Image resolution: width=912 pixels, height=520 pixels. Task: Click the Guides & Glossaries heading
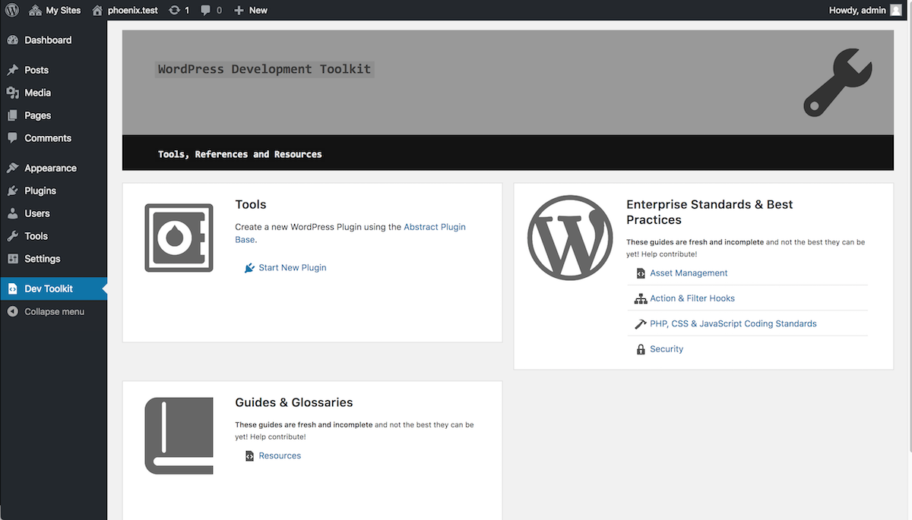(x=294, y=403)
